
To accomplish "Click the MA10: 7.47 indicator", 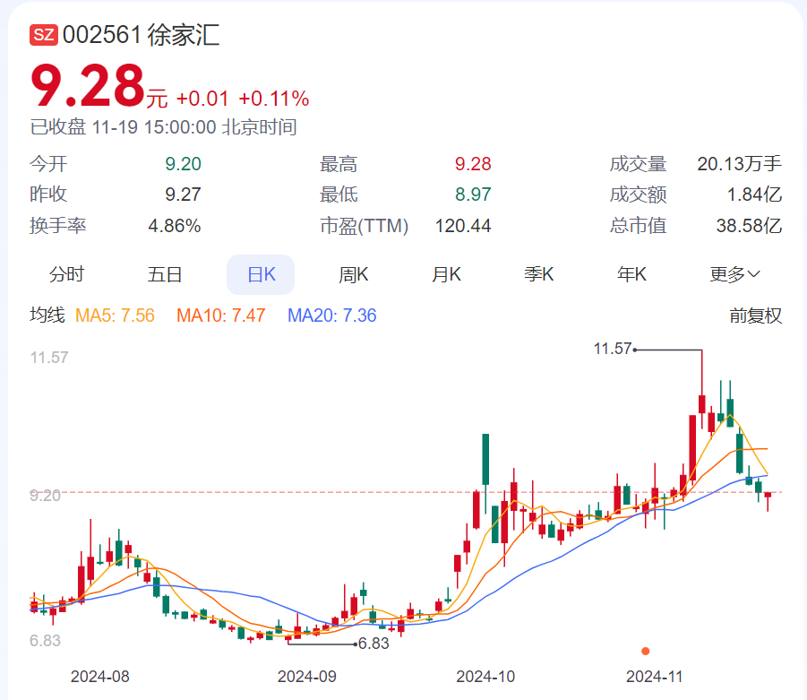I will [221, 315].
